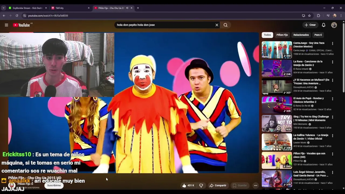Go back in browser history

4,16
